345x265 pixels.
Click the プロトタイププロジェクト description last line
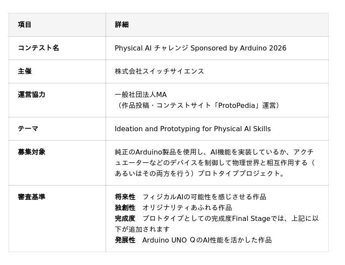[200, 174]
